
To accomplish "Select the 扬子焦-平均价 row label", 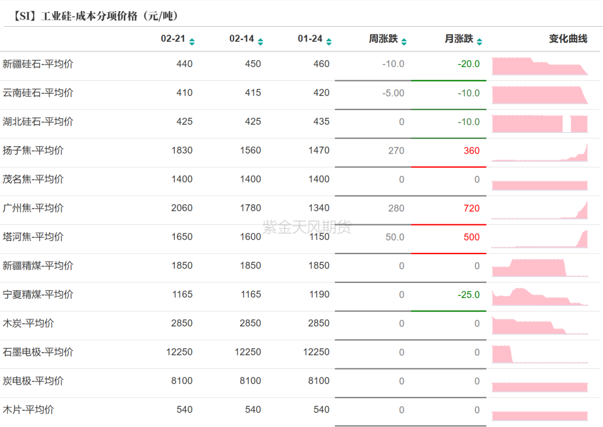I will click(x=33, y=150).
